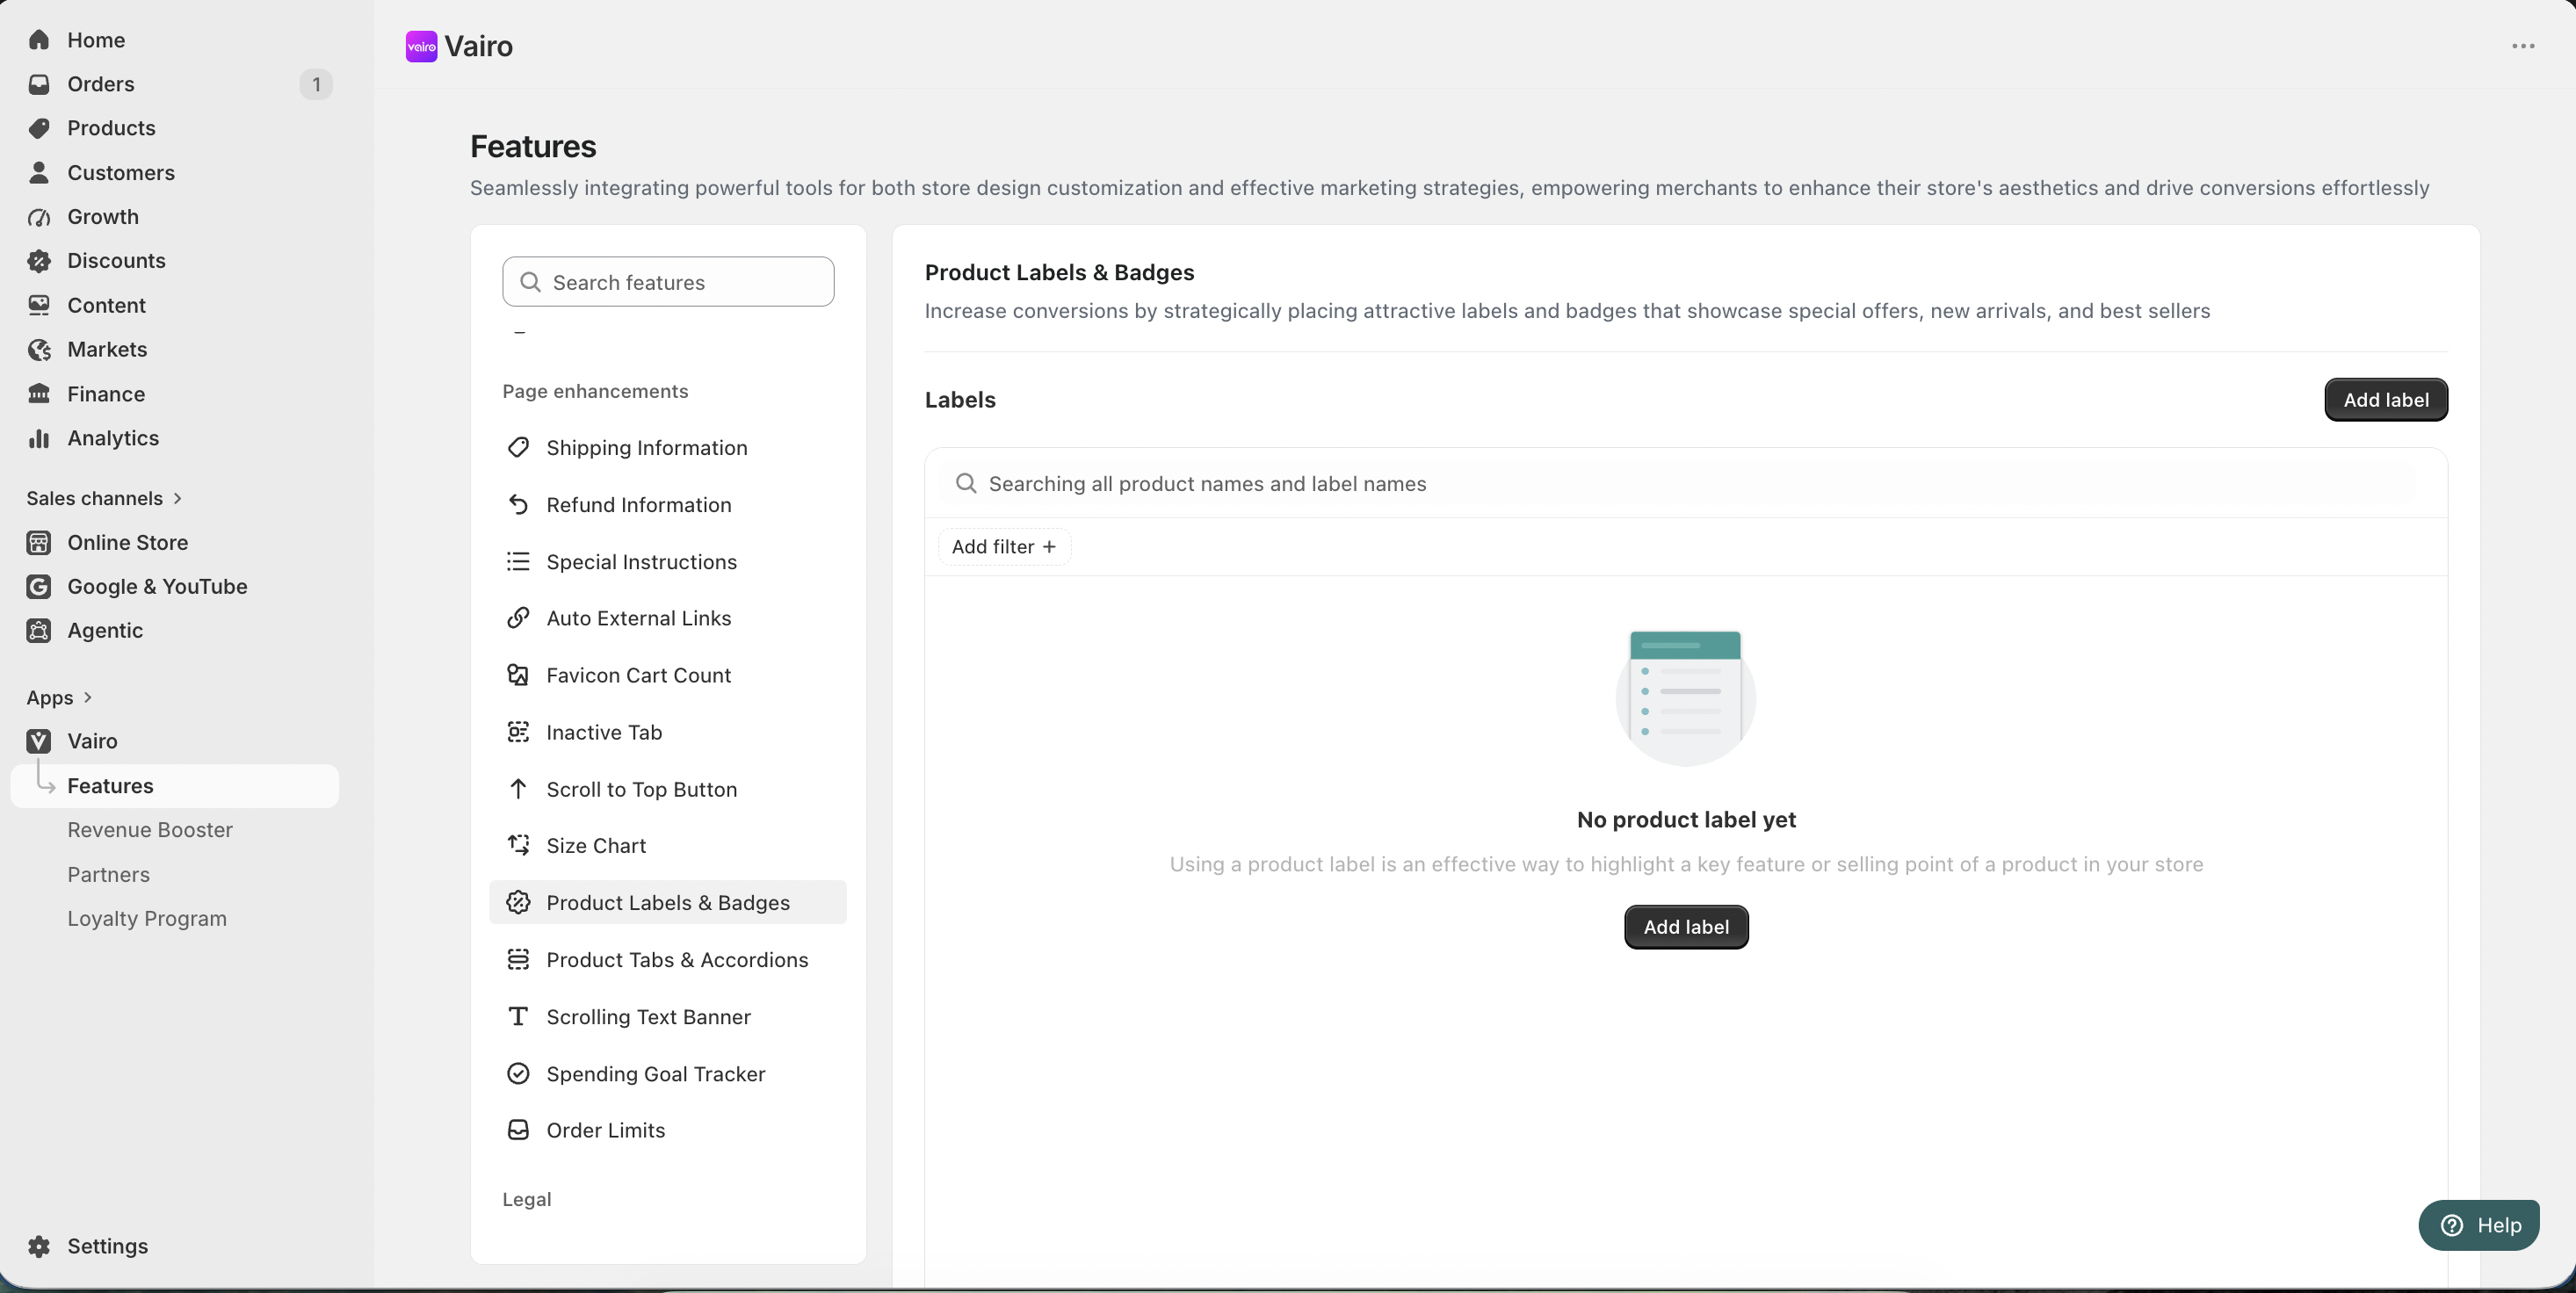Open the Favicon Cart Count feature
The image size is (2576, 1293).
point(668,675)
